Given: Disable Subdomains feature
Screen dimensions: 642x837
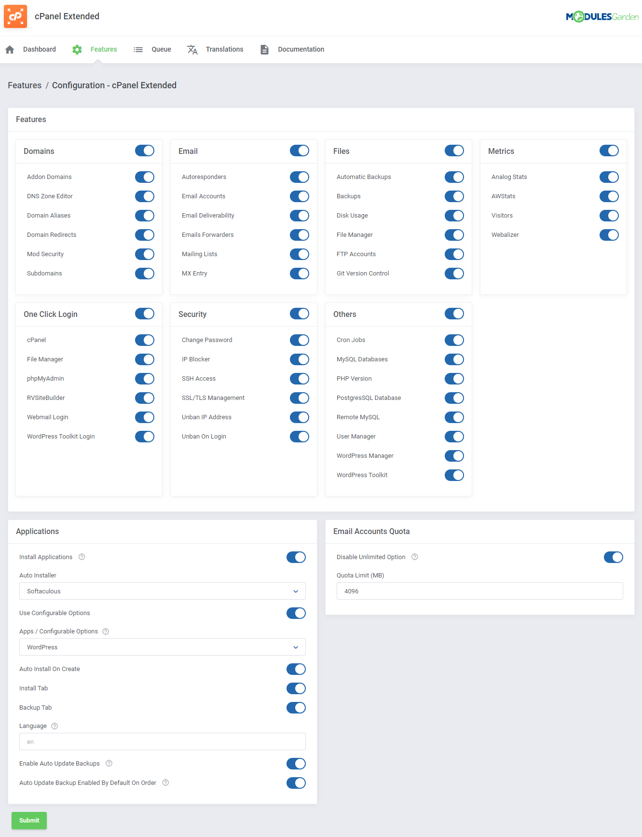Looking at the screenshot, I should pyautogui.click(x=145, y=274).
